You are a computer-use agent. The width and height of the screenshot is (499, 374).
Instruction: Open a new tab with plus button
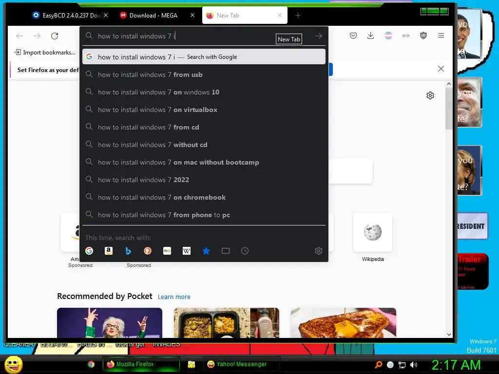click(x=298, y=15)
